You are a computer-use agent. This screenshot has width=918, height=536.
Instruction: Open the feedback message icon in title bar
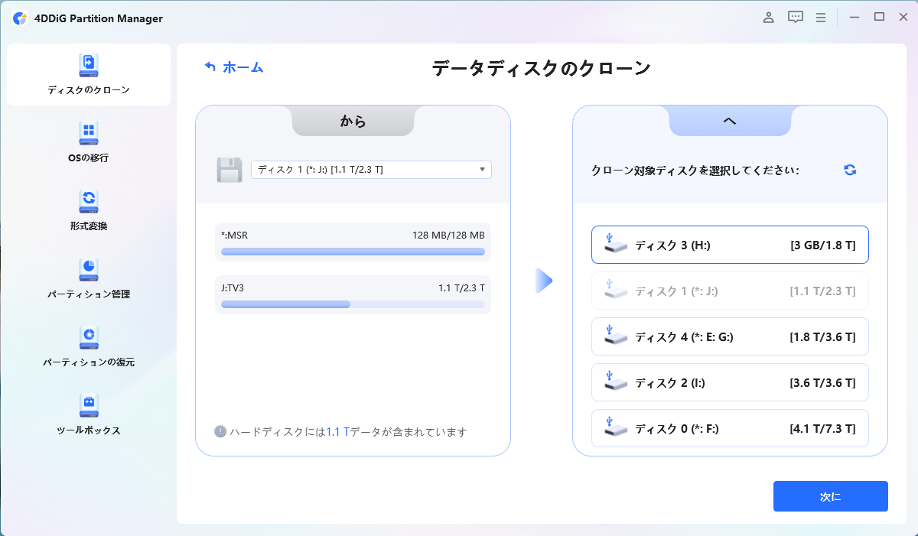(795, 17)
